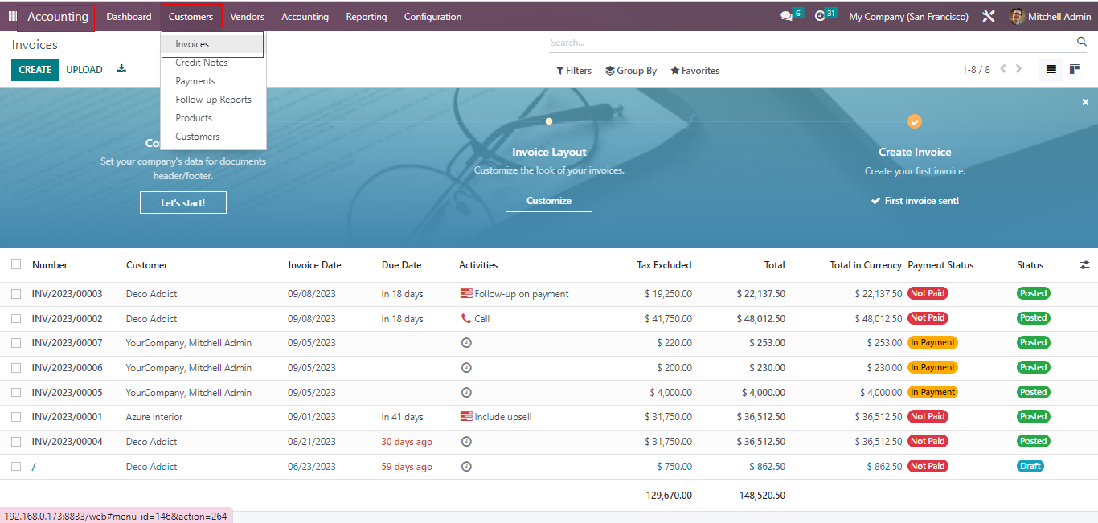Open column settings adjust icon
Image resolution: width=1098 pixels, height=523 pixels.
(x=1084, y=265)
